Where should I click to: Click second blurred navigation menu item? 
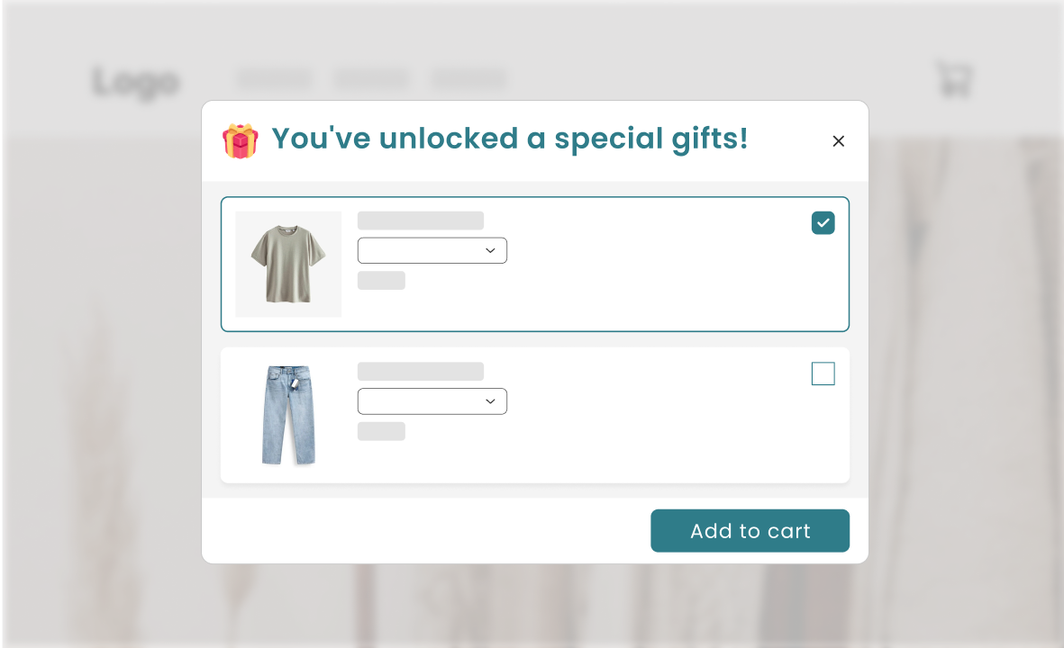(371, 79)
